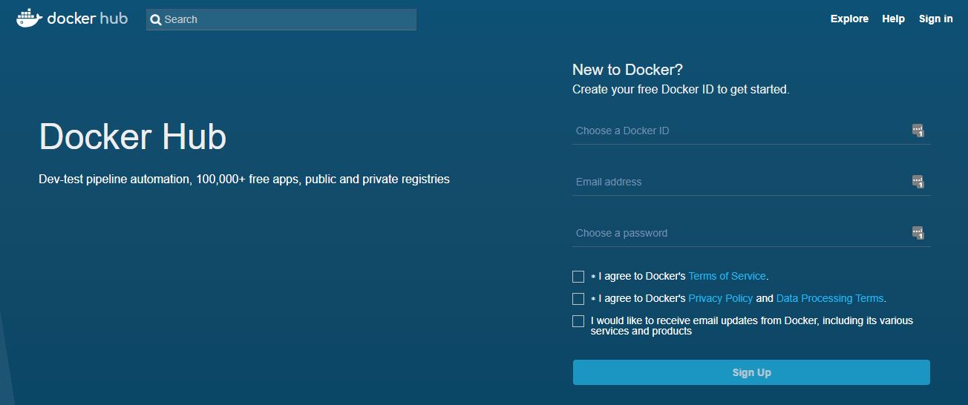Viewport: 968px width, 405px height.
Task: Open the Terms of Service link
Action: [727, 276]
